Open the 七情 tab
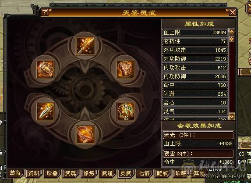The image size is (251, 183). pyautogui.click(x=145, y=173)
